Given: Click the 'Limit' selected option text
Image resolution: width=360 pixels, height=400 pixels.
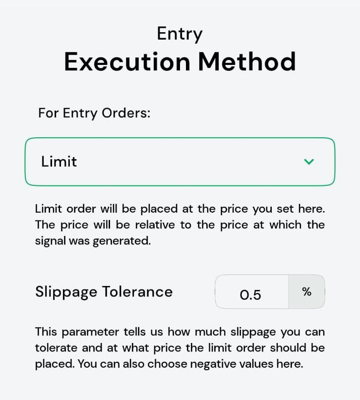Looking at the screenshot, I should (59, 162).
